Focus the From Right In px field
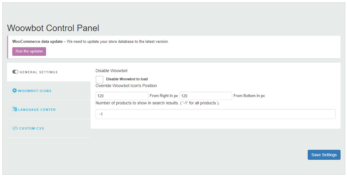Image resolution: width=347 pixels, height=180 pixels. 122,96
